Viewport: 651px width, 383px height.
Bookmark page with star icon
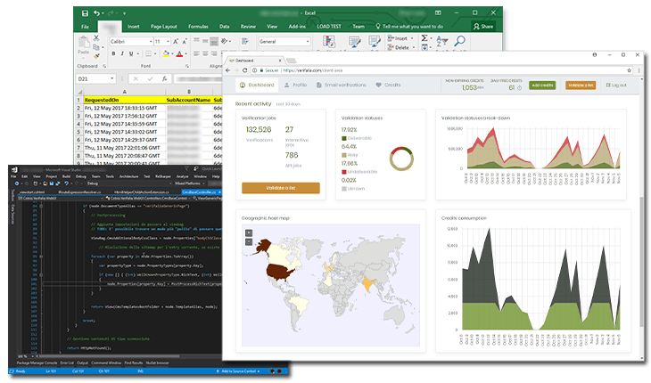pyautogui.click(x=629, y=70)
